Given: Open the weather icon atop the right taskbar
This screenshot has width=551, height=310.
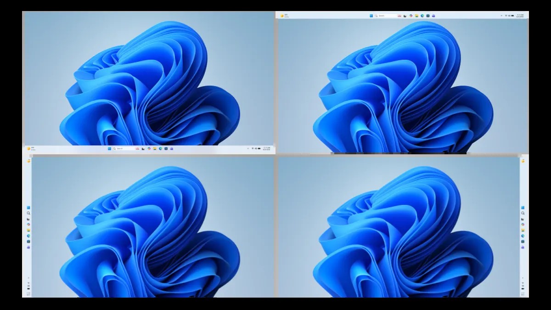Looking at the screenshot, I should 523,161.
